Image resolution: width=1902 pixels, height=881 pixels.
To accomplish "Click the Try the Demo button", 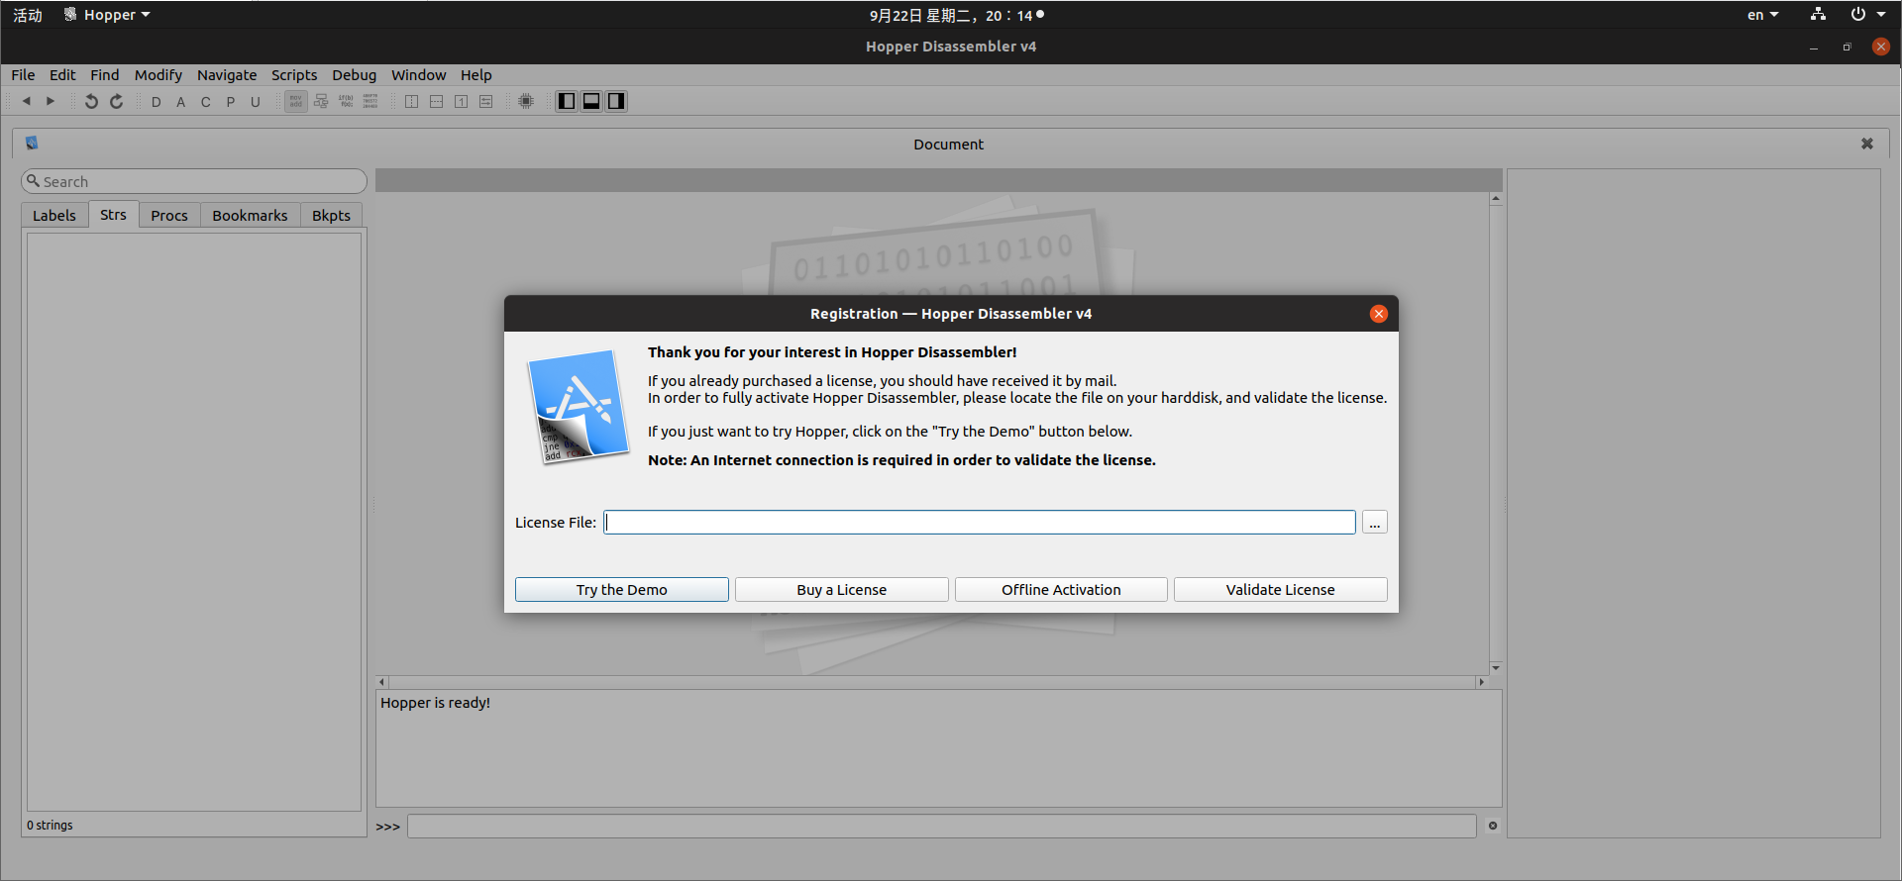I will [x=622, y=590].
